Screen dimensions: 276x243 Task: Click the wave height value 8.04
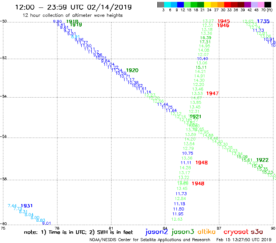(x=29, y=215)
